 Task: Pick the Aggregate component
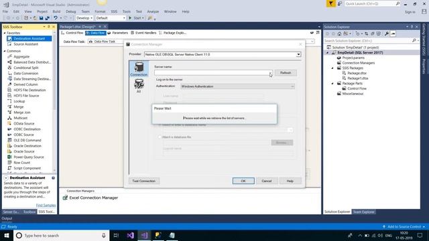pyautogui.click(x=21, y=56)
